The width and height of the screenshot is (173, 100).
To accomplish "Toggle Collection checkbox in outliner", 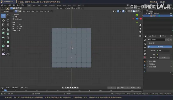I will pos(149,13).
